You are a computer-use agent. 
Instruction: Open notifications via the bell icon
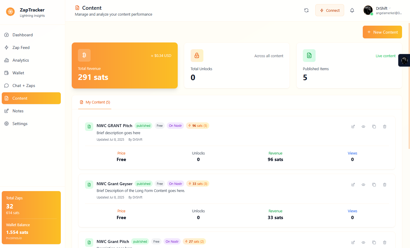(352, 10)
